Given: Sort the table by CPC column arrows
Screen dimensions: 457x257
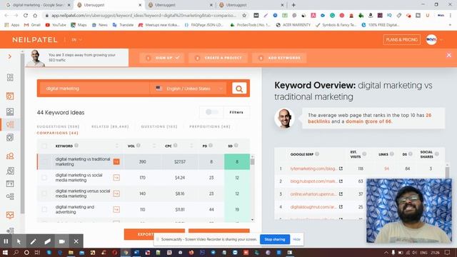Looking at the screenshot, I should [x=191, y=146].
